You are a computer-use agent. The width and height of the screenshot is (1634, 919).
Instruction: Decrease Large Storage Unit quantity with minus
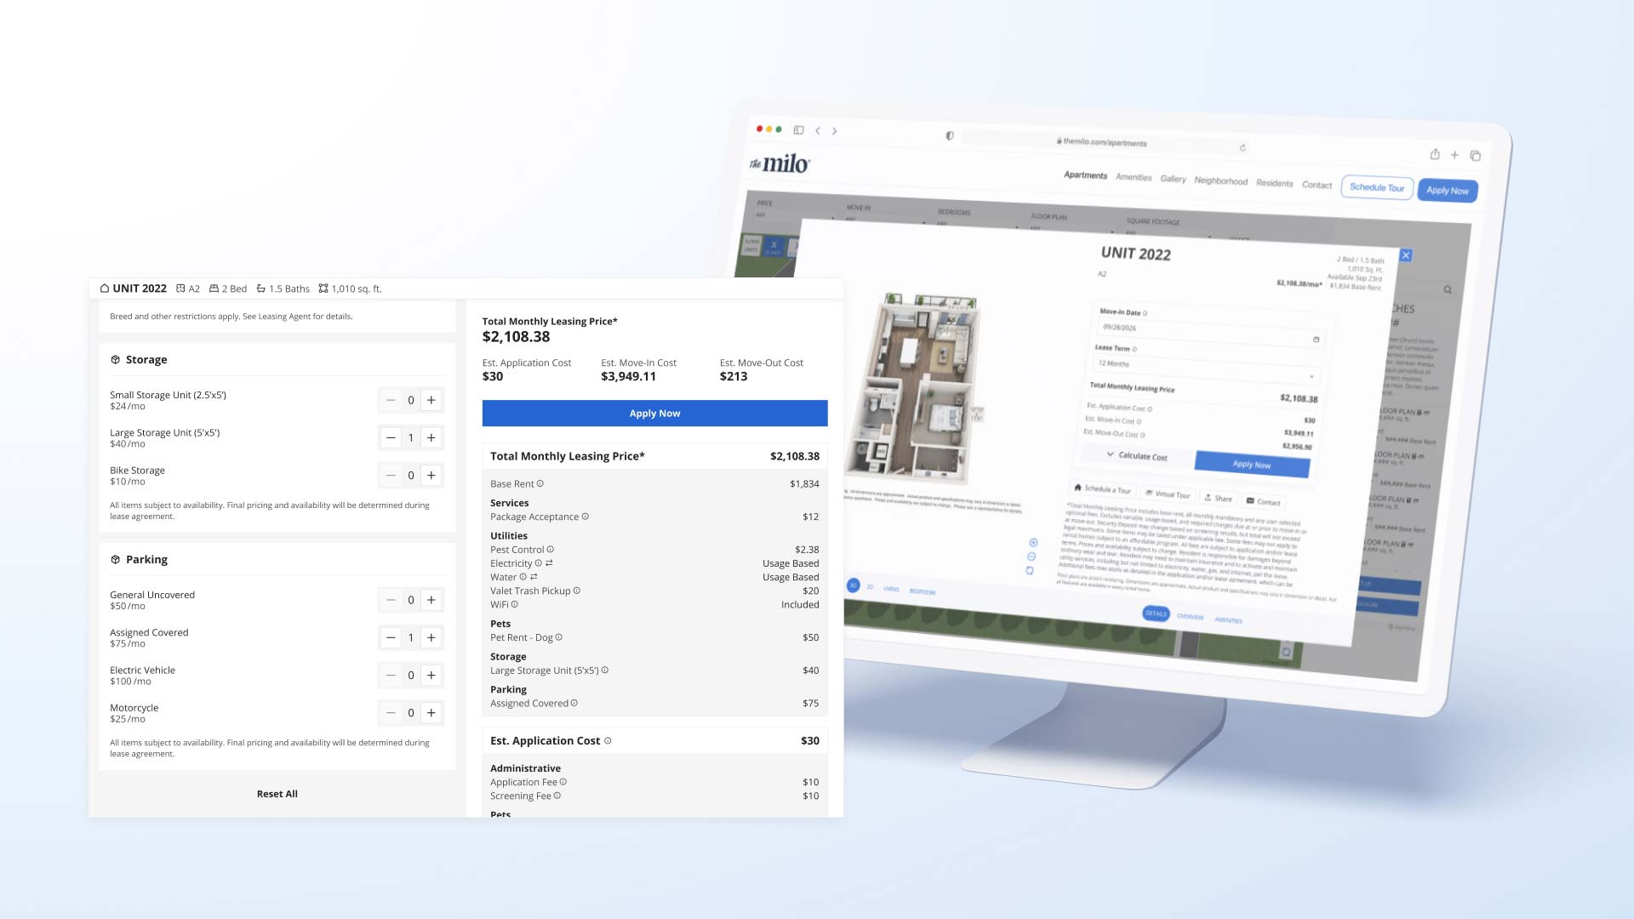point(391,437)
